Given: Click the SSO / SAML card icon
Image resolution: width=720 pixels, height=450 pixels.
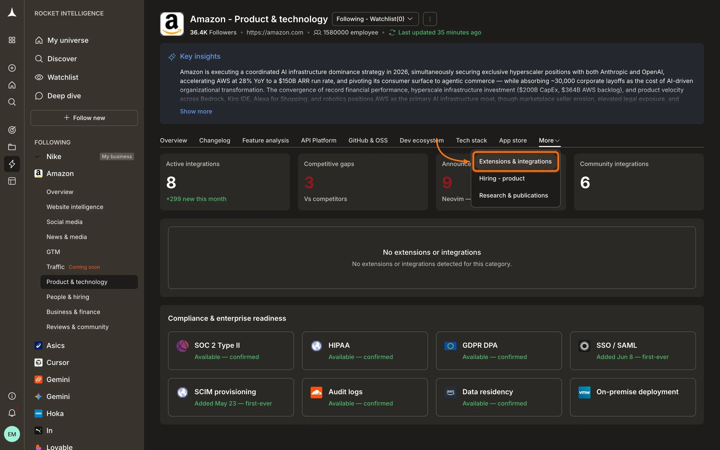Looking at the screenshot, I should click(584, 346).
